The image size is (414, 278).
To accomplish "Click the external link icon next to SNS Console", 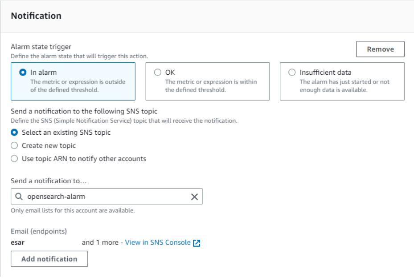I will pyautogui.click(x=197, y=243).
